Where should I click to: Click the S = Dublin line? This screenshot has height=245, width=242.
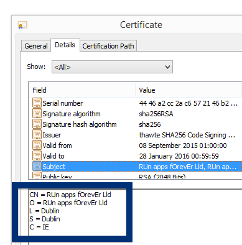tap(45, 219)
